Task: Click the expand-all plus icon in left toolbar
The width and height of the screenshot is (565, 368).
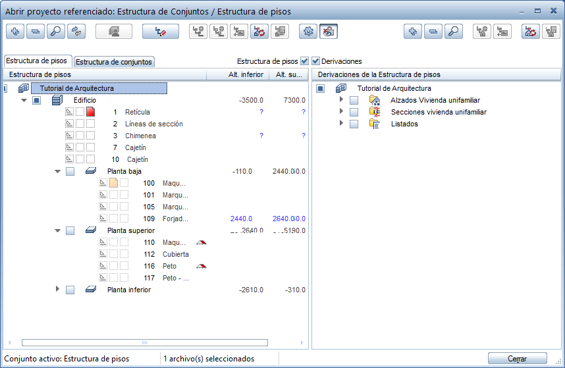Action: (16, 31)
